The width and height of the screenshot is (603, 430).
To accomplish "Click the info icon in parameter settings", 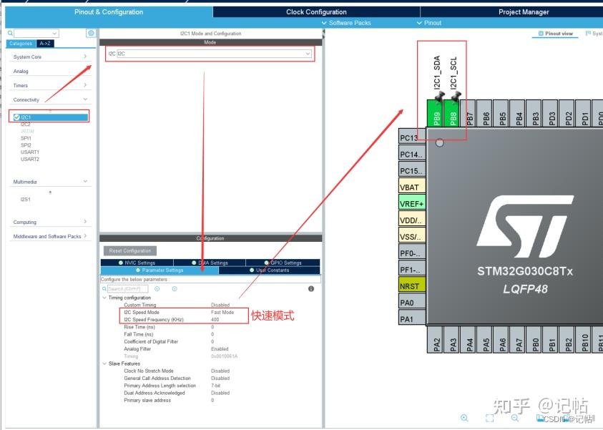I will click(x=311, y=289).
